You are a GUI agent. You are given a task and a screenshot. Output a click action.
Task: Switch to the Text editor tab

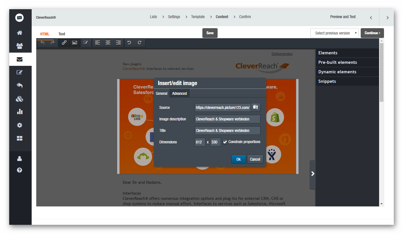click(x=62, y=34)
